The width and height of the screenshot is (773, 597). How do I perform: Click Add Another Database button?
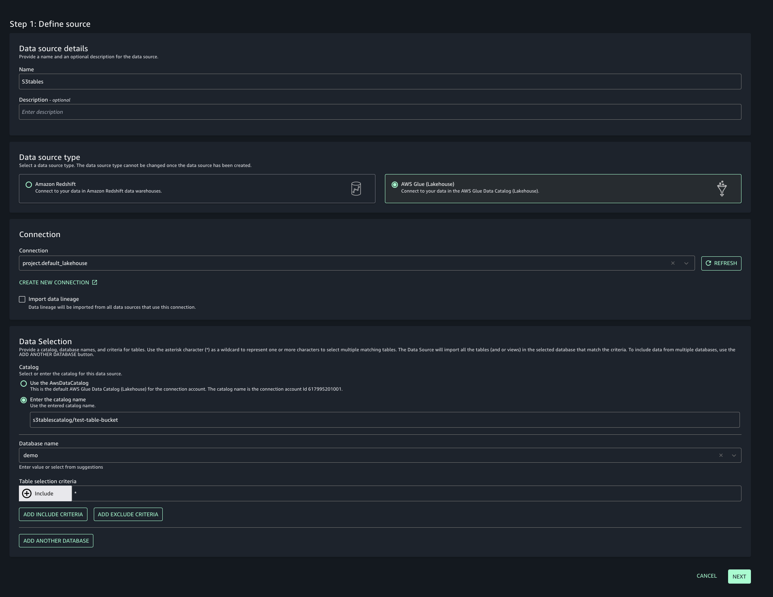(56, 541)
